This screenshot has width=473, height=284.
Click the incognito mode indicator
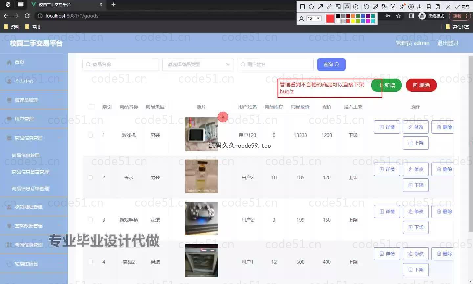(x=432, y=16)
